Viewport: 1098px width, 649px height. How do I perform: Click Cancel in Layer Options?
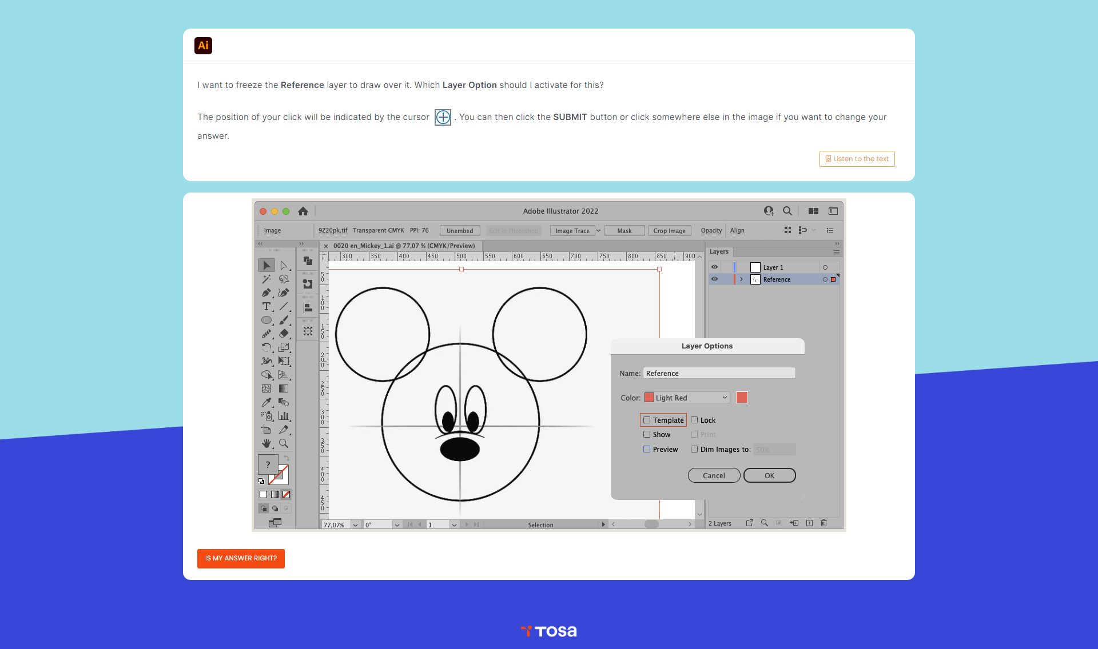(x=714, y=475)
